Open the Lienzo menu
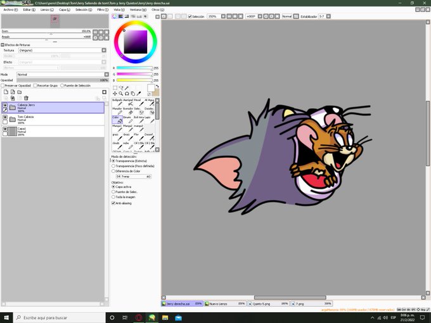Screen dimensions: 431x323 point(47,9)
